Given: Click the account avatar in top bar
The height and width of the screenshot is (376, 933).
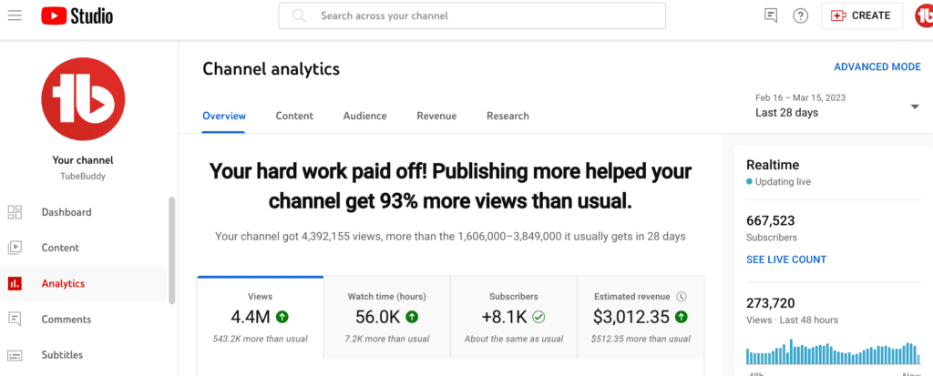Looking at the screenshot, I should [923, 15].
